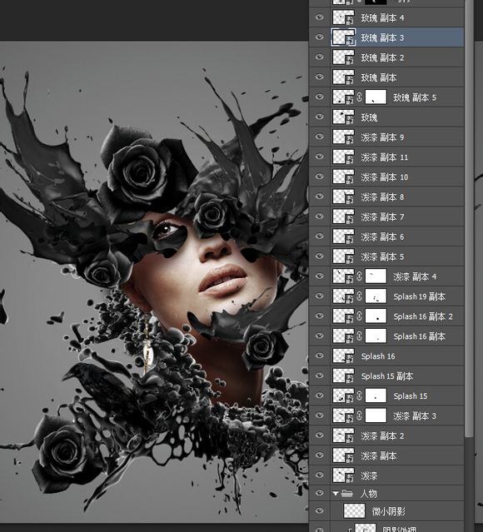Click link icon on 泼漆 副本 4 layer

click(359, 276)
